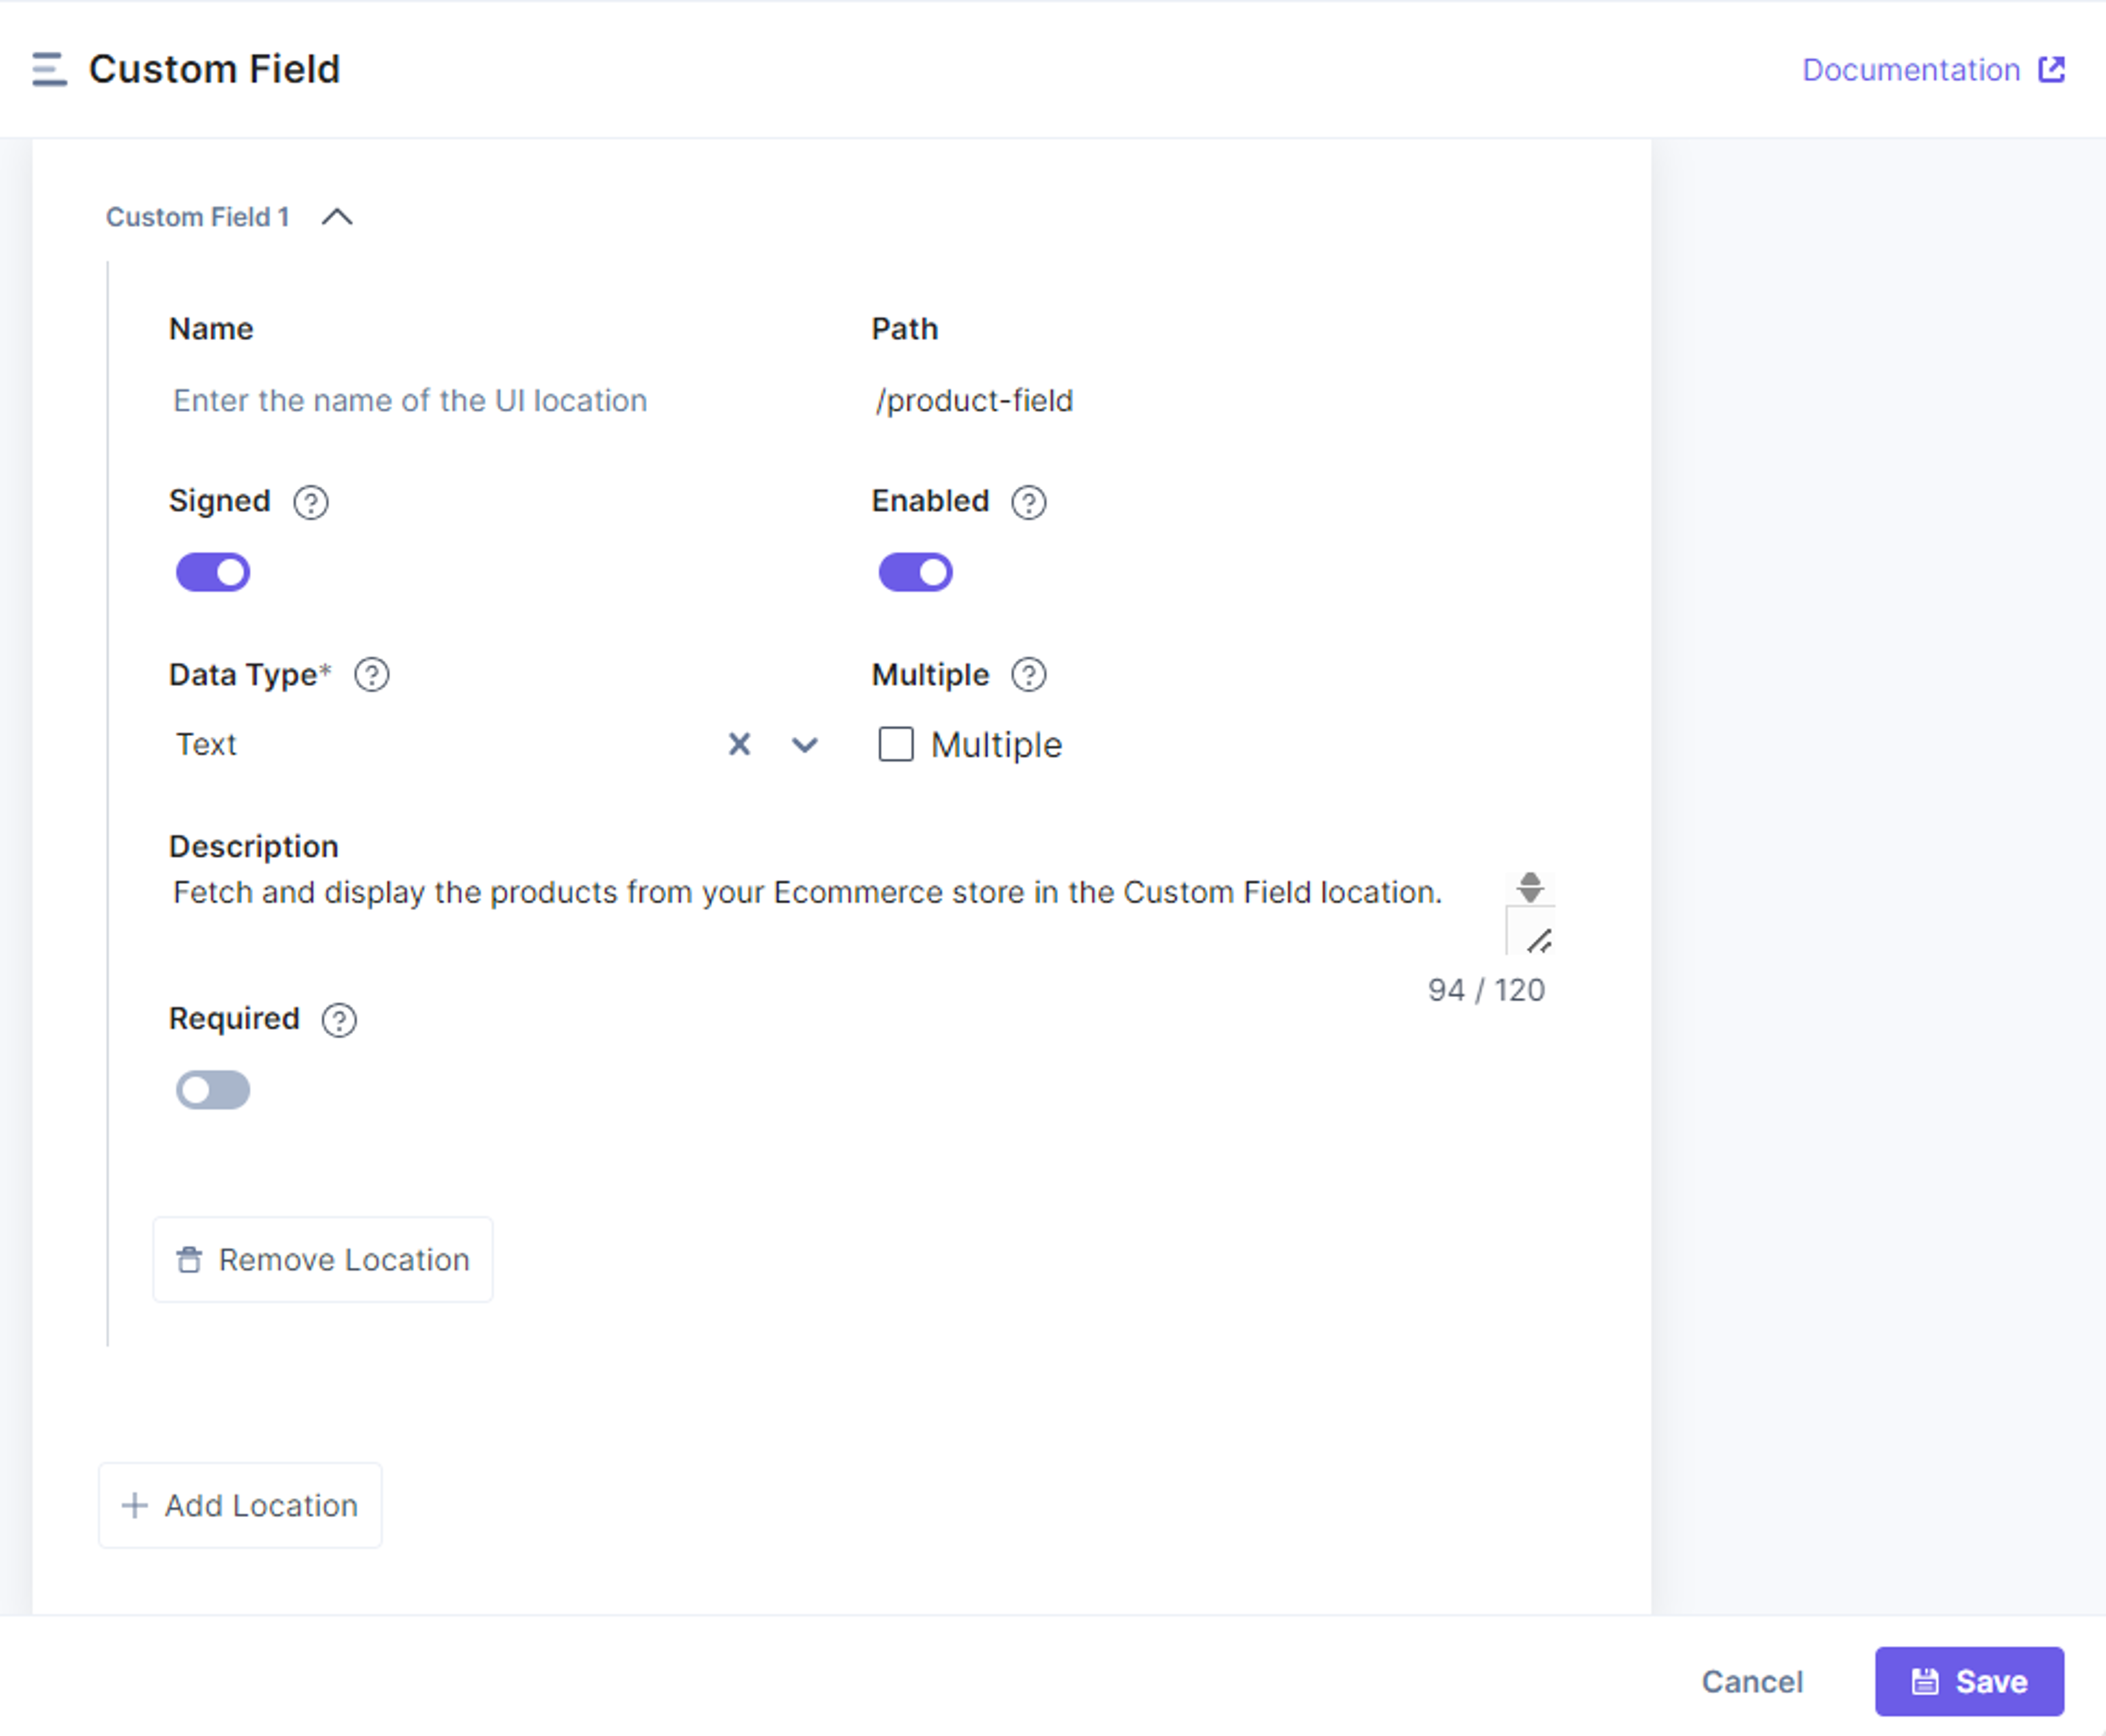Open the Data Type dropdown arrow
Screen dimensions: 2106x1736
[805, 745]
